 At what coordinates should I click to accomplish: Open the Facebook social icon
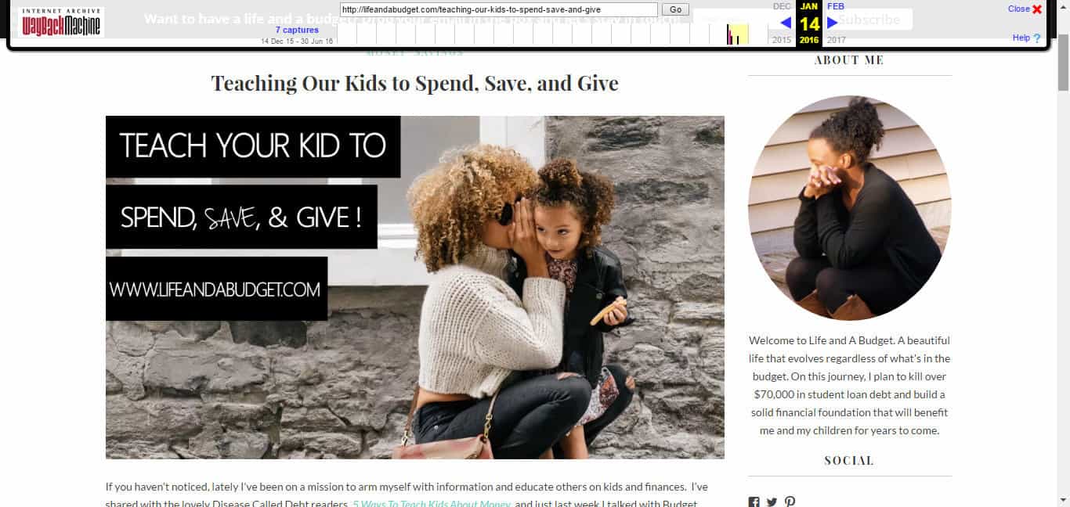pyautogui.click(x=754, y=502)
